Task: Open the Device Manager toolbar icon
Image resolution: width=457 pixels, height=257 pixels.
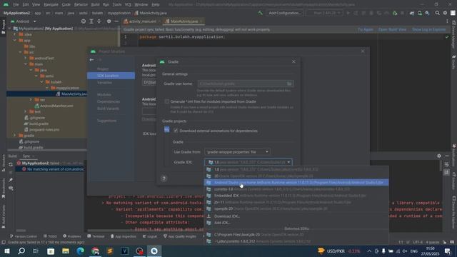Action: click(x=420, y=13)
